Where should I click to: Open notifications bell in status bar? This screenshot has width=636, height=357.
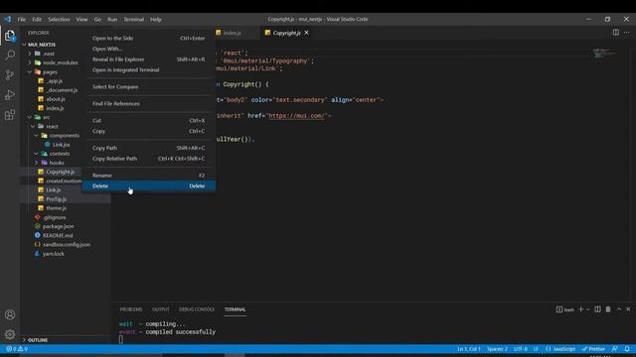pyautogui.click(x=627, y=348)
